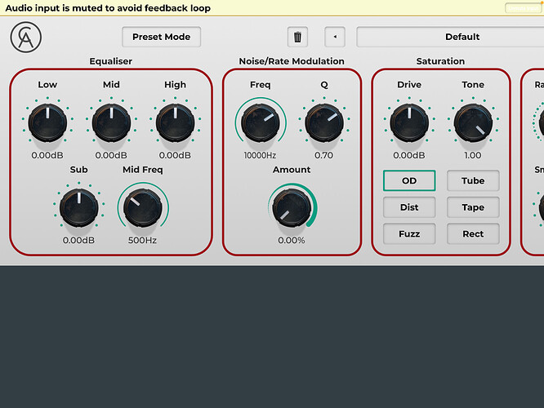Select Dist saturation type
The width and height of the screenshot is (544, 408).
click(409, 207)
